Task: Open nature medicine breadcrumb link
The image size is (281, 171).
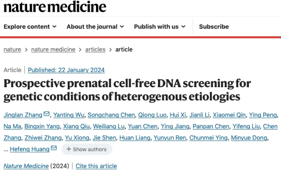Action: pos(53,50)
